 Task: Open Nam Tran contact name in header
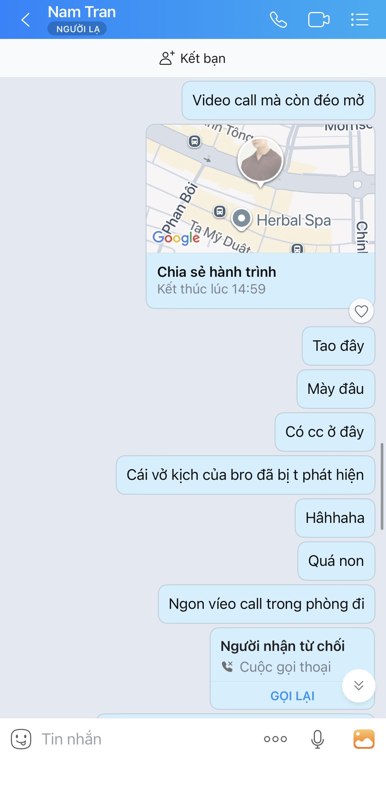[x=82, y=12]
